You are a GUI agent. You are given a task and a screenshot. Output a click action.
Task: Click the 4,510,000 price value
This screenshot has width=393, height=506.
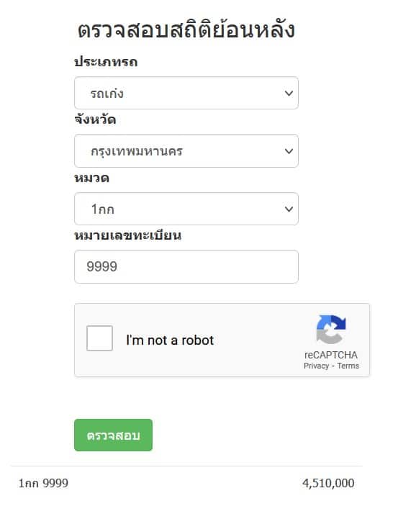[328, 483]
